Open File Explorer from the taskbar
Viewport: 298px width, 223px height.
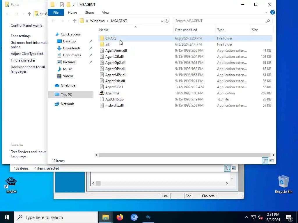(x=105, y=217)
